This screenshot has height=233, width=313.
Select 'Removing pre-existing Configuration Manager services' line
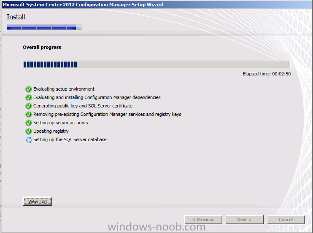click(x=107, y=114)
